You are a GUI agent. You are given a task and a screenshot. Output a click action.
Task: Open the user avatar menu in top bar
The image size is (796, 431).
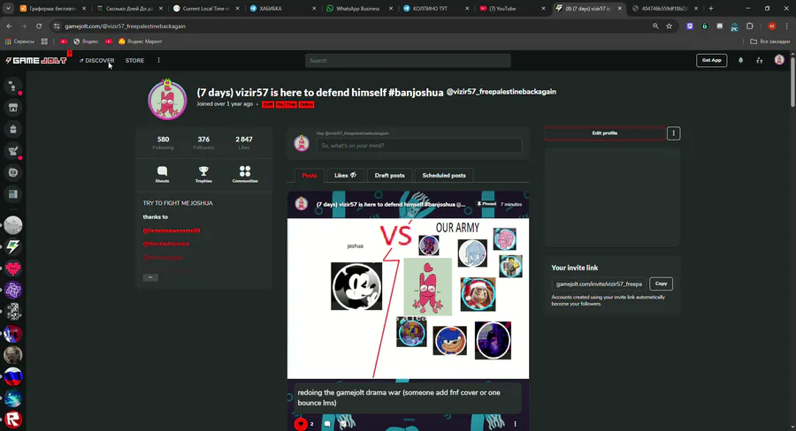[x=779, y=60]
